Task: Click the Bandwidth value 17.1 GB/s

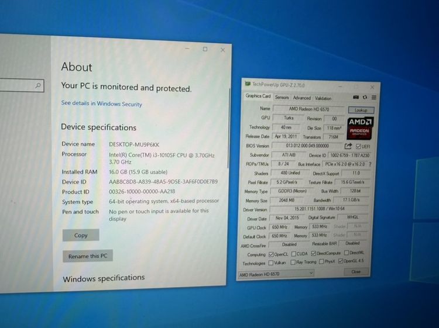Action: click(351, 200)
